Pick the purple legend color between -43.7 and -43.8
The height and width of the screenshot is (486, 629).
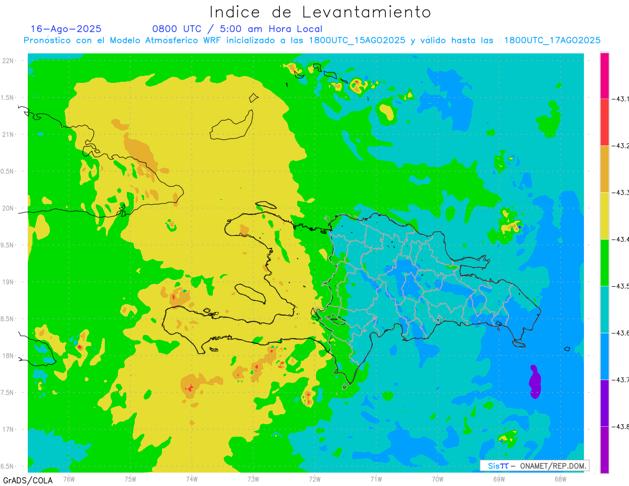pos(604,403)
